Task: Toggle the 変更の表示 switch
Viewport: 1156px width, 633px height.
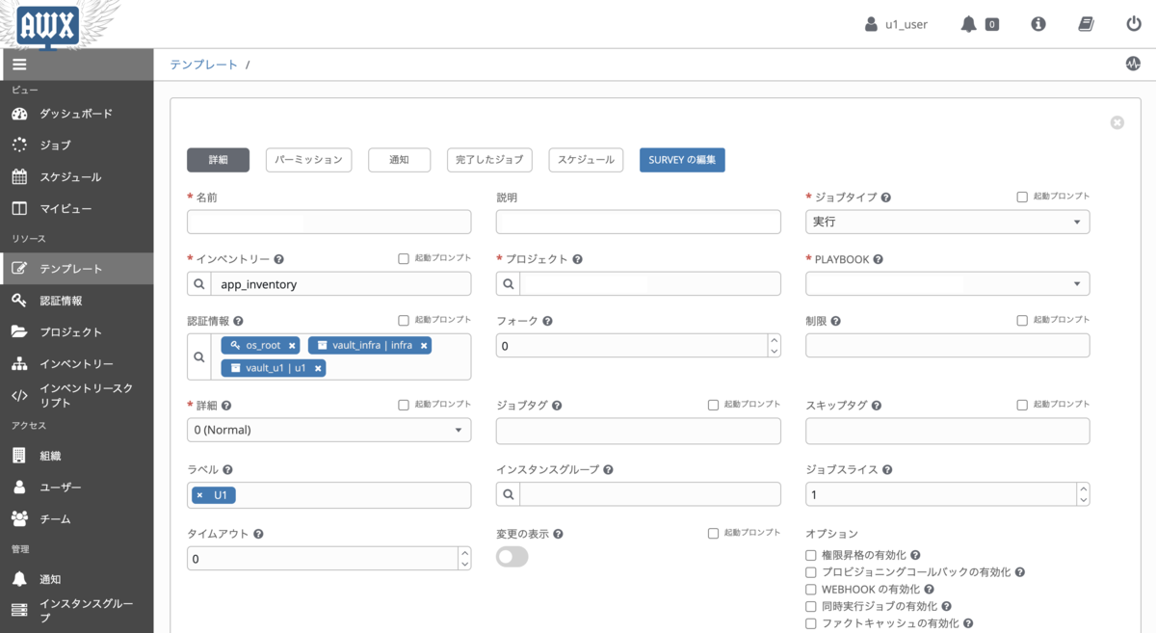Action: coord(512,557)
